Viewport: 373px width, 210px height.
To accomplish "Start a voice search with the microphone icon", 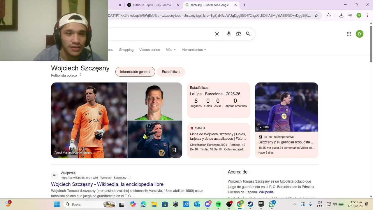I will 229,34.
